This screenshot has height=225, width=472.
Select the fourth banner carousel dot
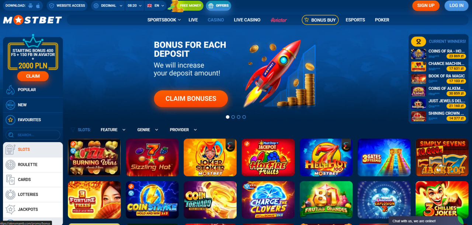pyautogui.click(x=244, y=117)
